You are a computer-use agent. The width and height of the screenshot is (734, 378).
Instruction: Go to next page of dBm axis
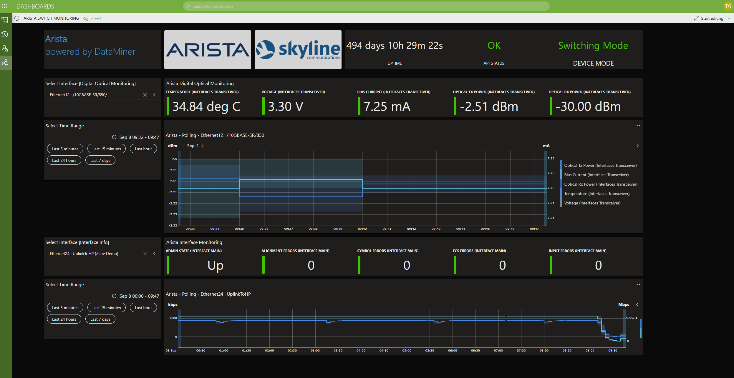coord(202,146)
